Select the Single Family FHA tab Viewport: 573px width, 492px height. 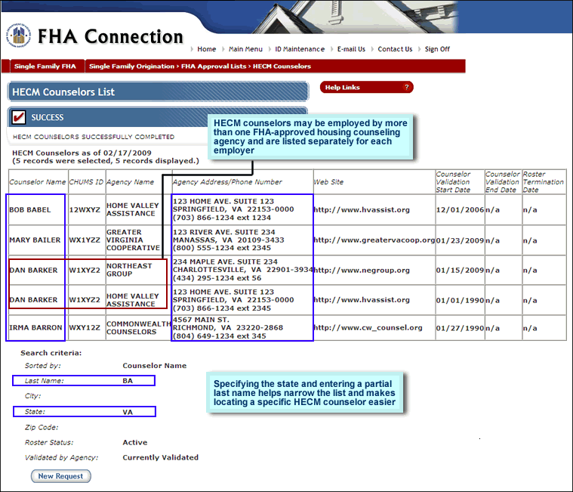click(x=45, y=67)
